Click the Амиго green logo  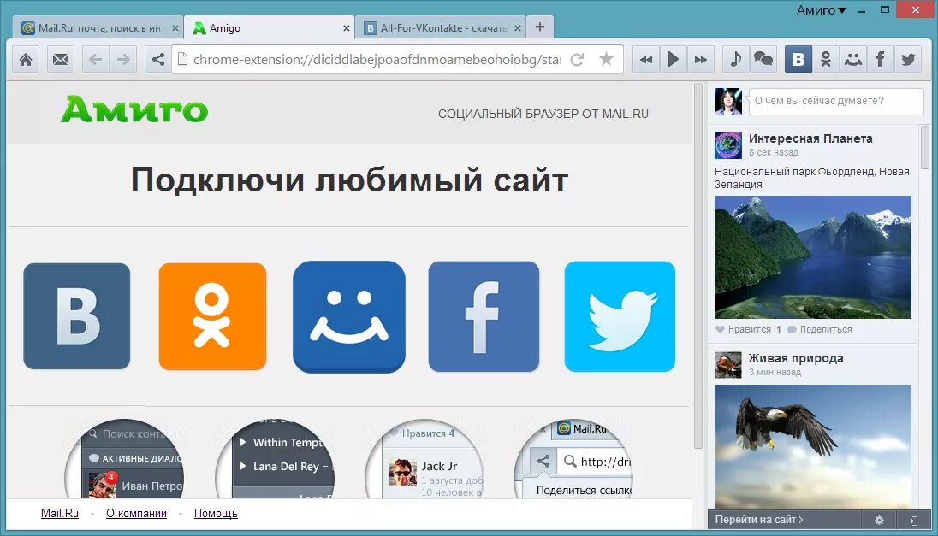(x=134, y=109)
